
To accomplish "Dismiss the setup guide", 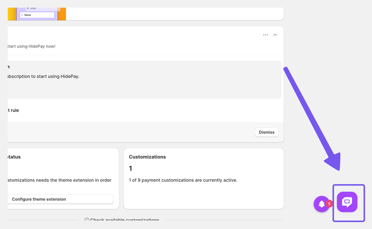I will [x=266, y=132].
